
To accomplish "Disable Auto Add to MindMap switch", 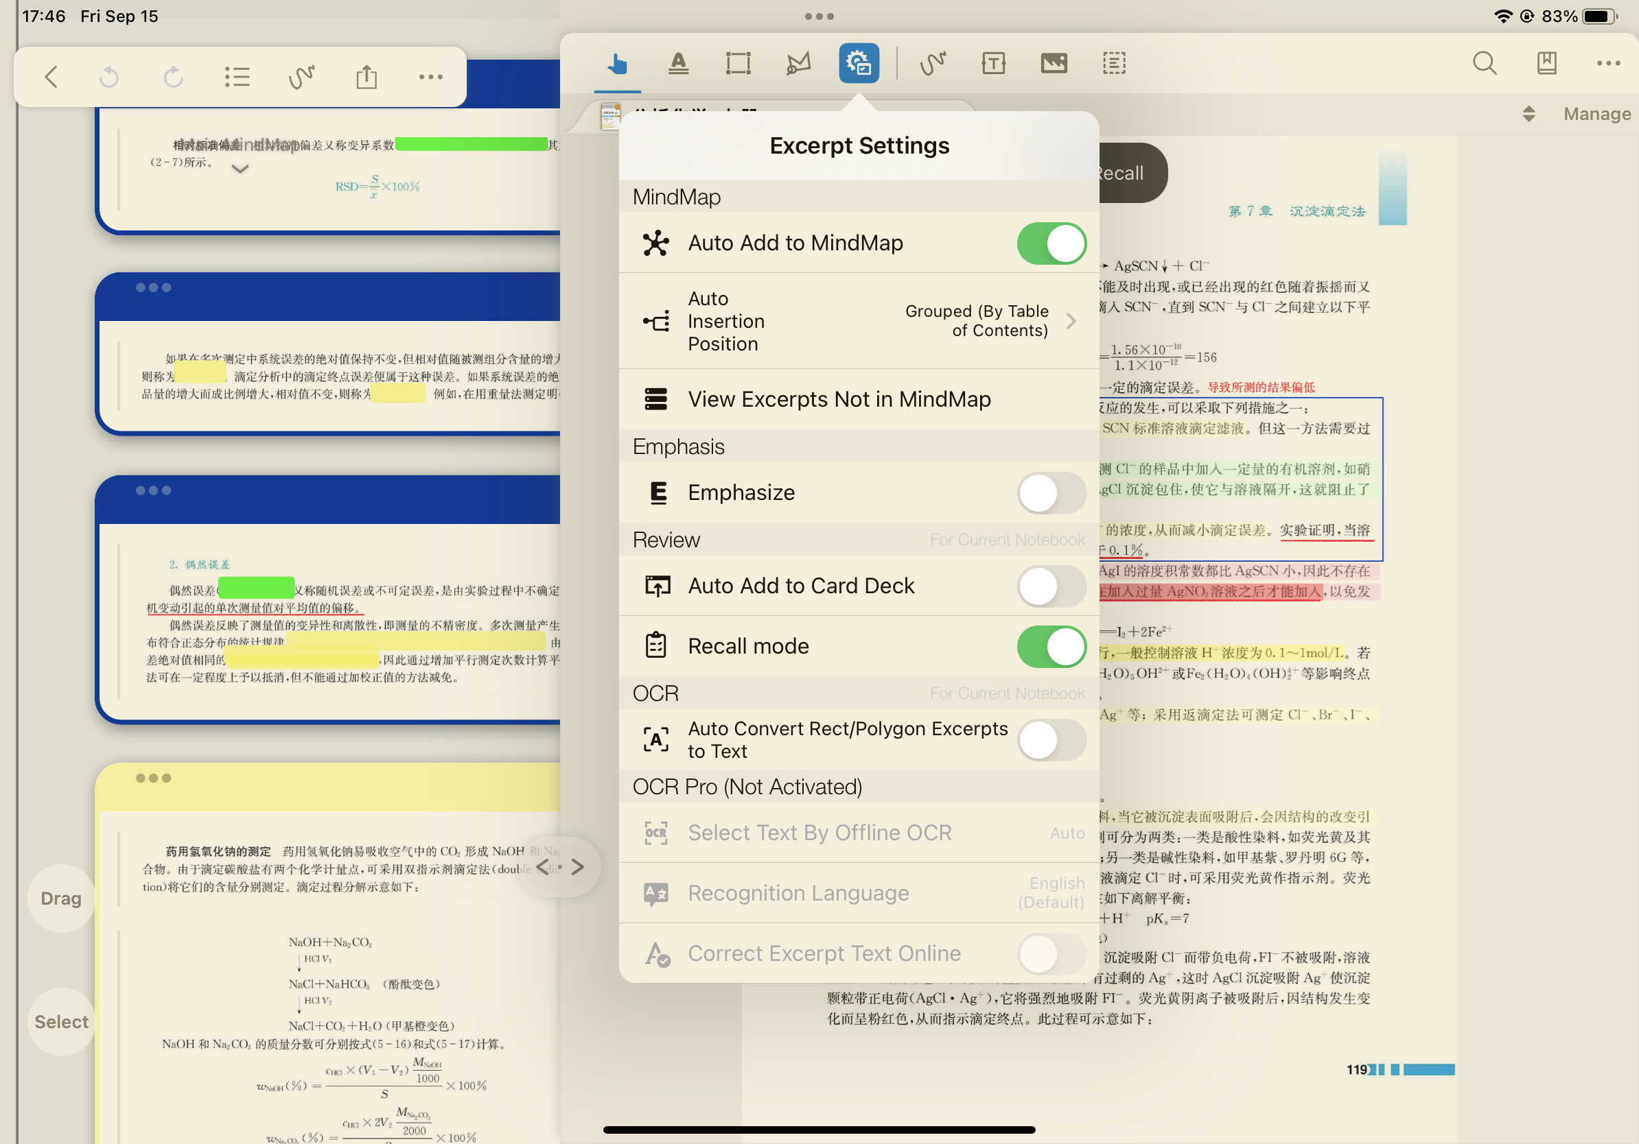I will (x=1051, y=243).
